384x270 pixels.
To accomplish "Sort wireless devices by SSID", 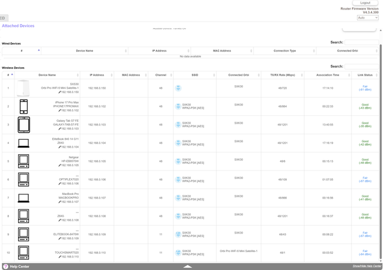I will pyautogui.click(x=194, y=75).
